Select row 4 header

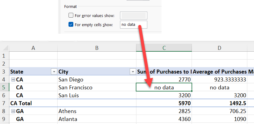[x=5, y=79]
